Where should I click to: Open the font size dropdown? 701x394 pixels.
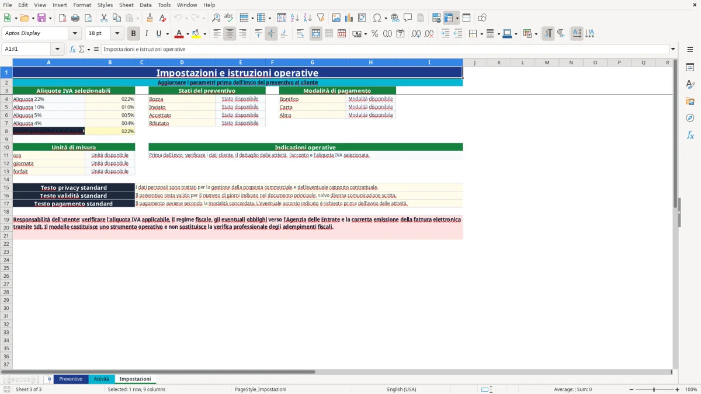tap(117, 34)
